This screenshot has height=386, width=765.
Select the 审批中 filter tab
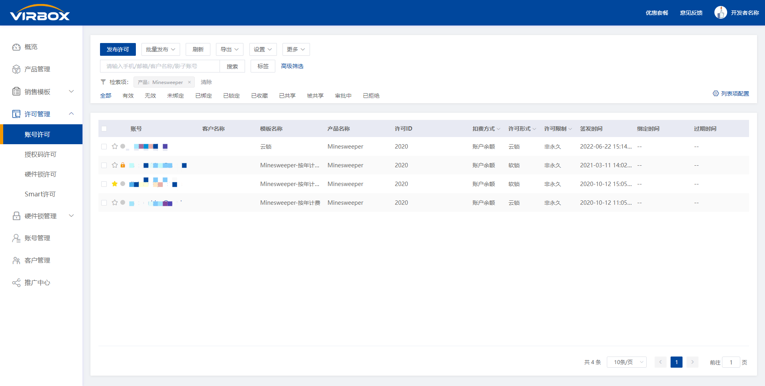[343, 96]
